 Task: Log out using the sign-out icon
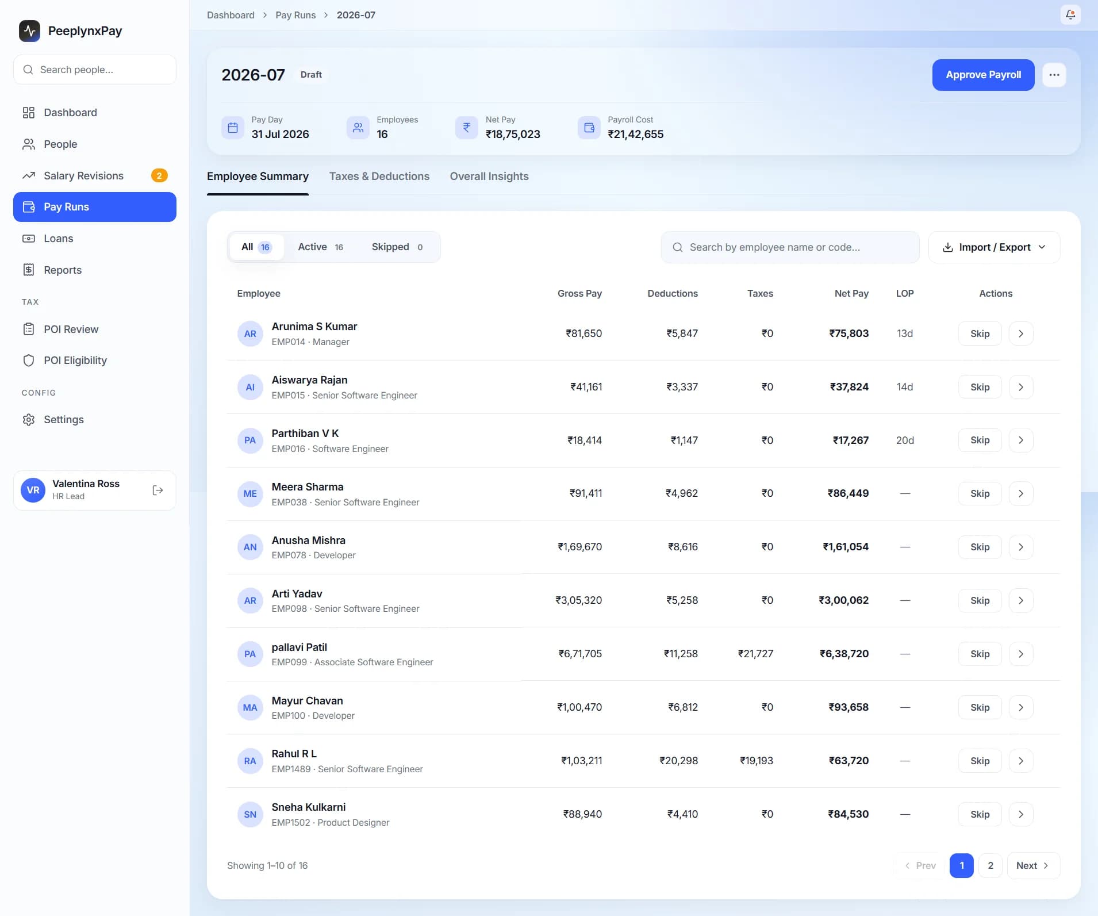click(x=158, y=490)
